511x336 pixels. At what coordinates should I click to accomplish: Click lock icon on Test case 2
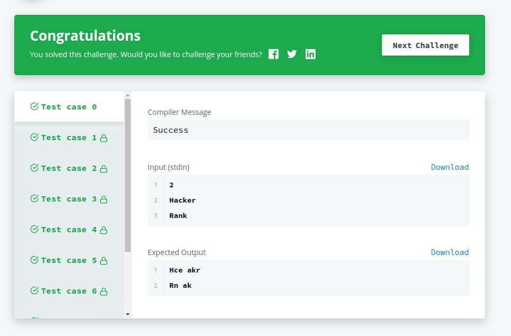[x=104, y=168]
